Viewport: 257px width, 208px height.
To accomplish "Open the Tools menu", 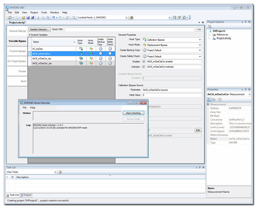I will pos(44,12).
